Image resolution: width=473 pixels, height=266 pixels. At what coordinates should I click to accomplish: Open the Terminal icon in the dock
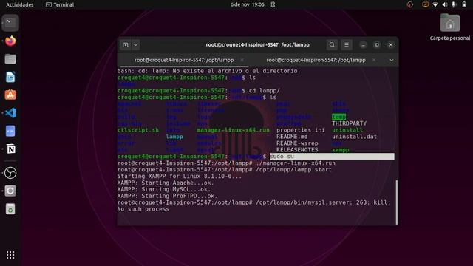[x=10, y=23]
